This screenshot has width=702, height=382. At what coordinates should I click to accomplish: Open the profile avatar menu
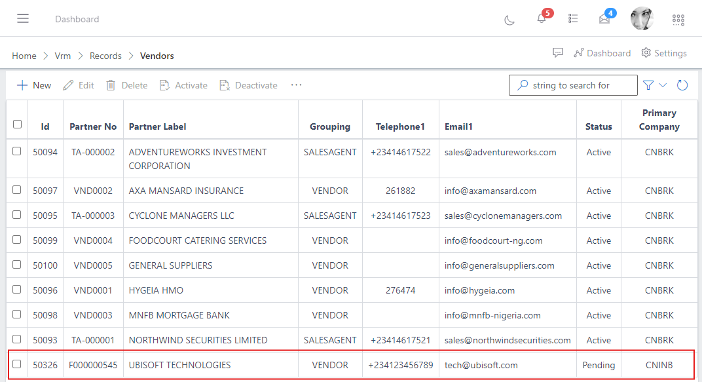(642, 18)
